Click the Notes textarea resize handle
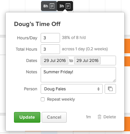The width and height of the screenshot is (130, 134). click(114, 81)
